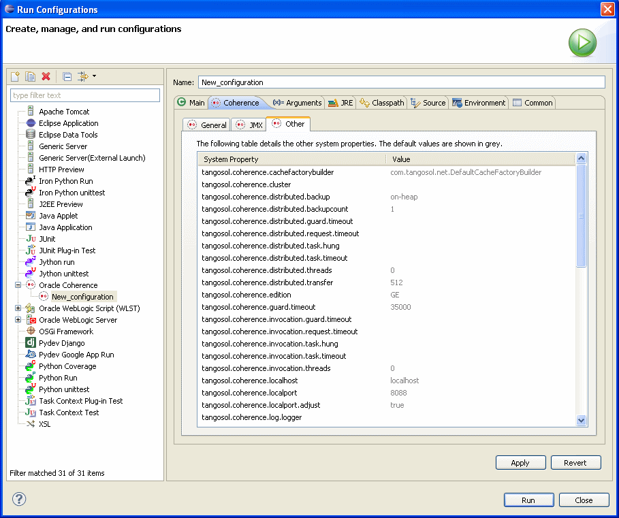Click the Duplicate launch configuration icon
Image resolution: width=619 pixels, height=518 pixels.
[x=31, y=76]
